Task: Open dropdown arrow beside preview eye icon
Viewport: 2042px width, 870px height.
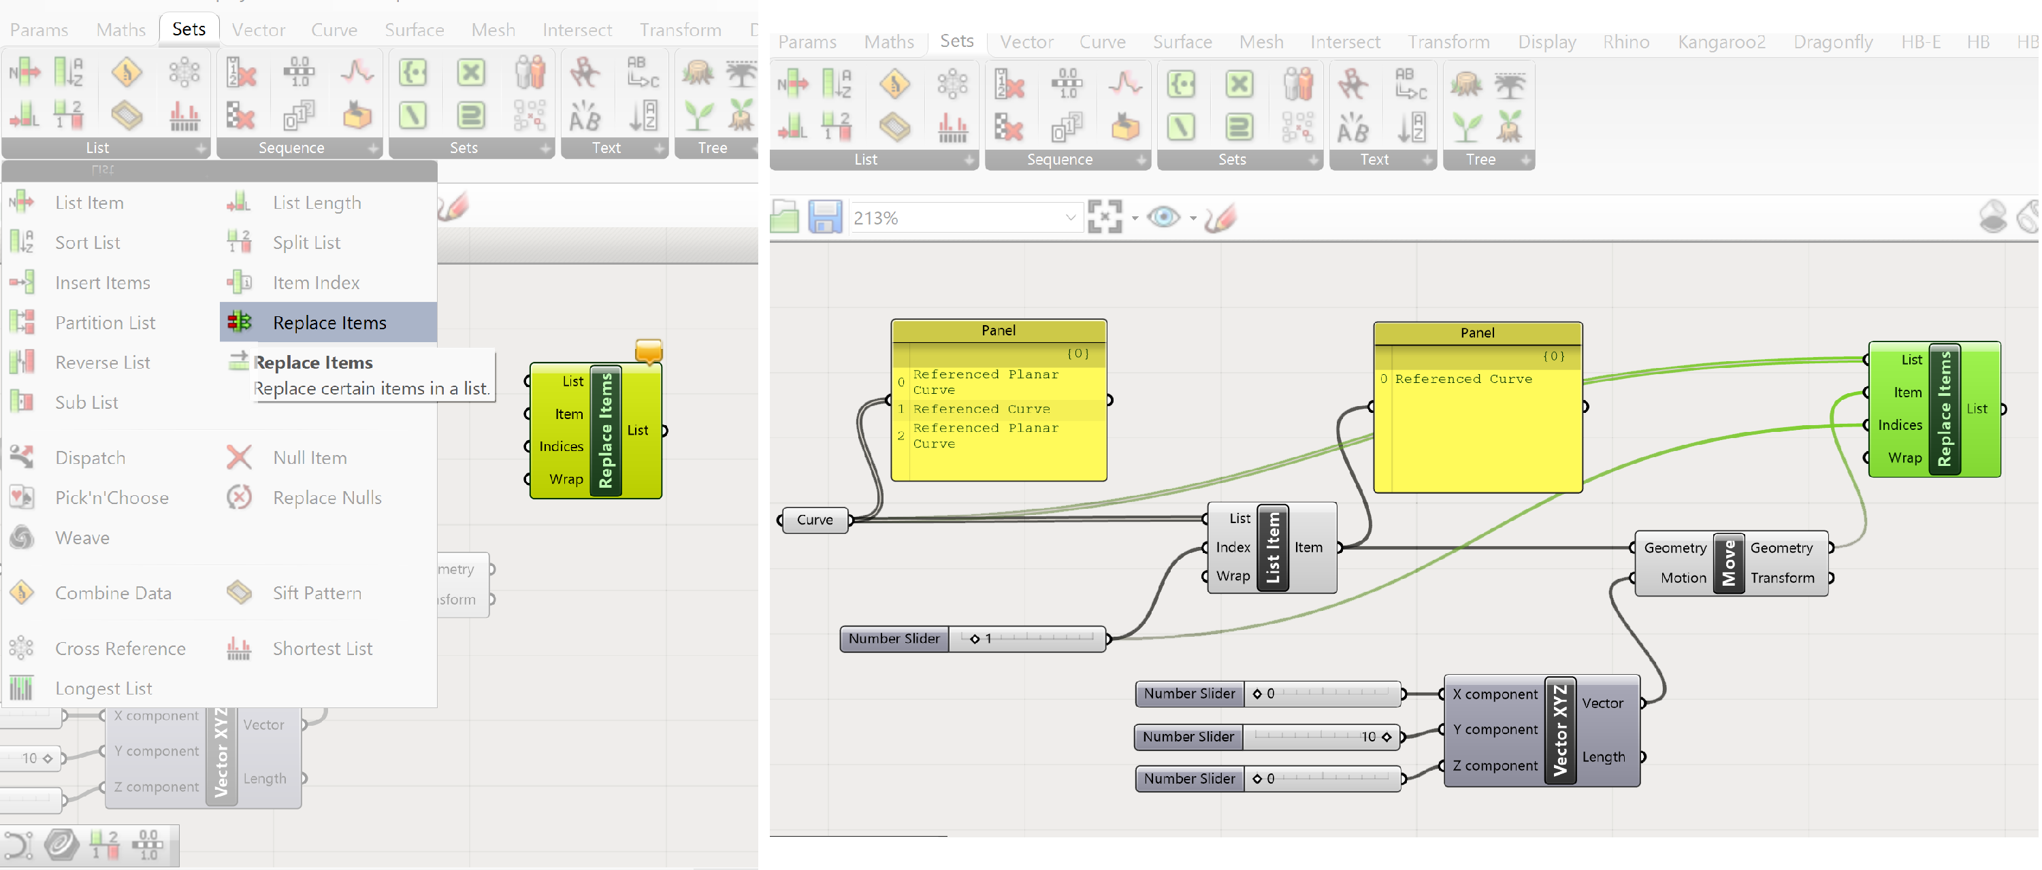Action: pos(1193,218)
